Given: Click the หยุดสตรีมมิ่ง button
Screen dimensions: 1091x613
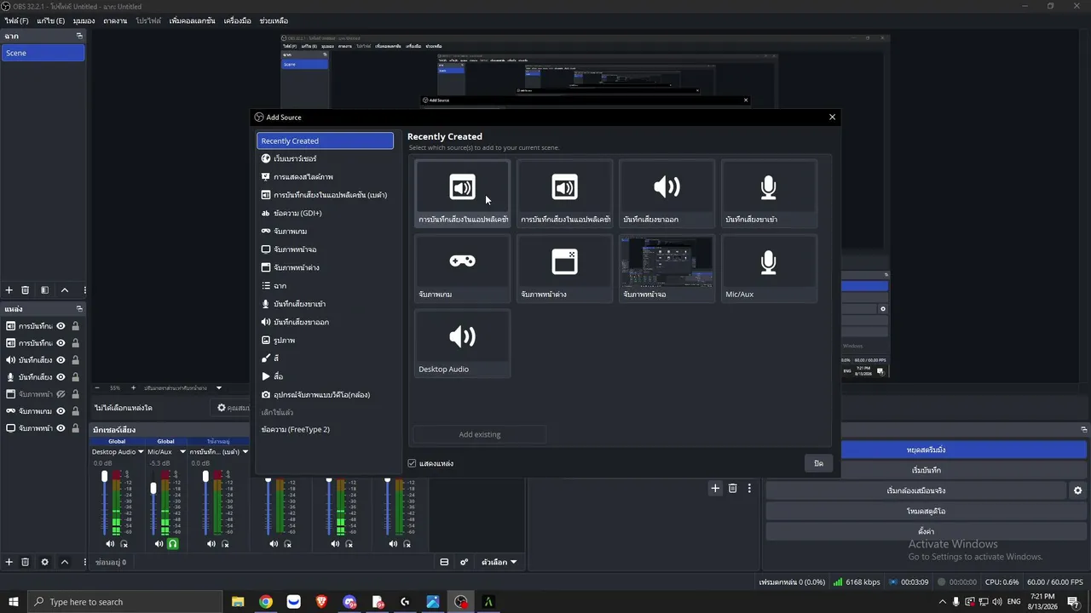Looking at the screenshot, I should click(926, 450).
